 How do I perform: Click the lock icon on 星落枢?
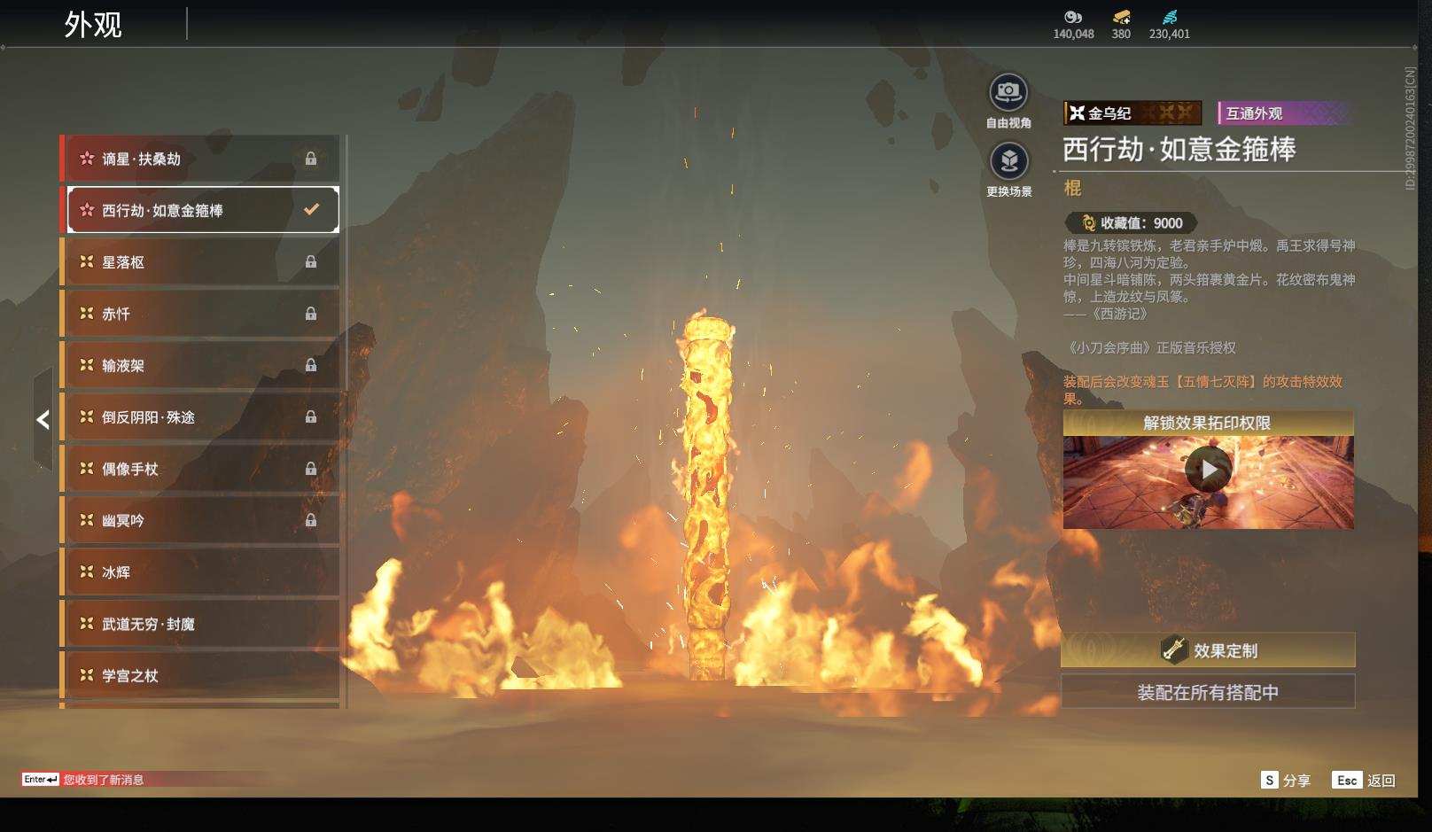[x=311, y=262]
